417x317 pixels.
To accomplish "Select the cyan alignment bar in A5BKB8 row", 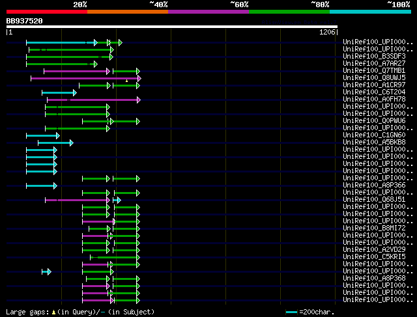I will [55, 143].
